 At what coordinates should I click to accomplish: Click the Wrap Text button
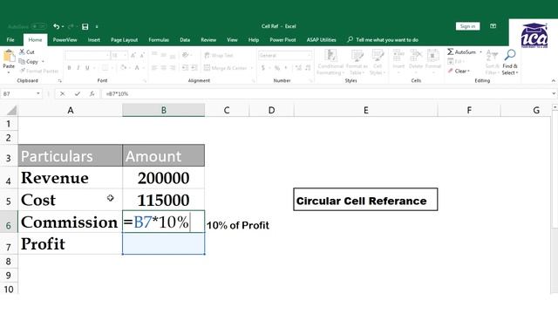point(219,56)
